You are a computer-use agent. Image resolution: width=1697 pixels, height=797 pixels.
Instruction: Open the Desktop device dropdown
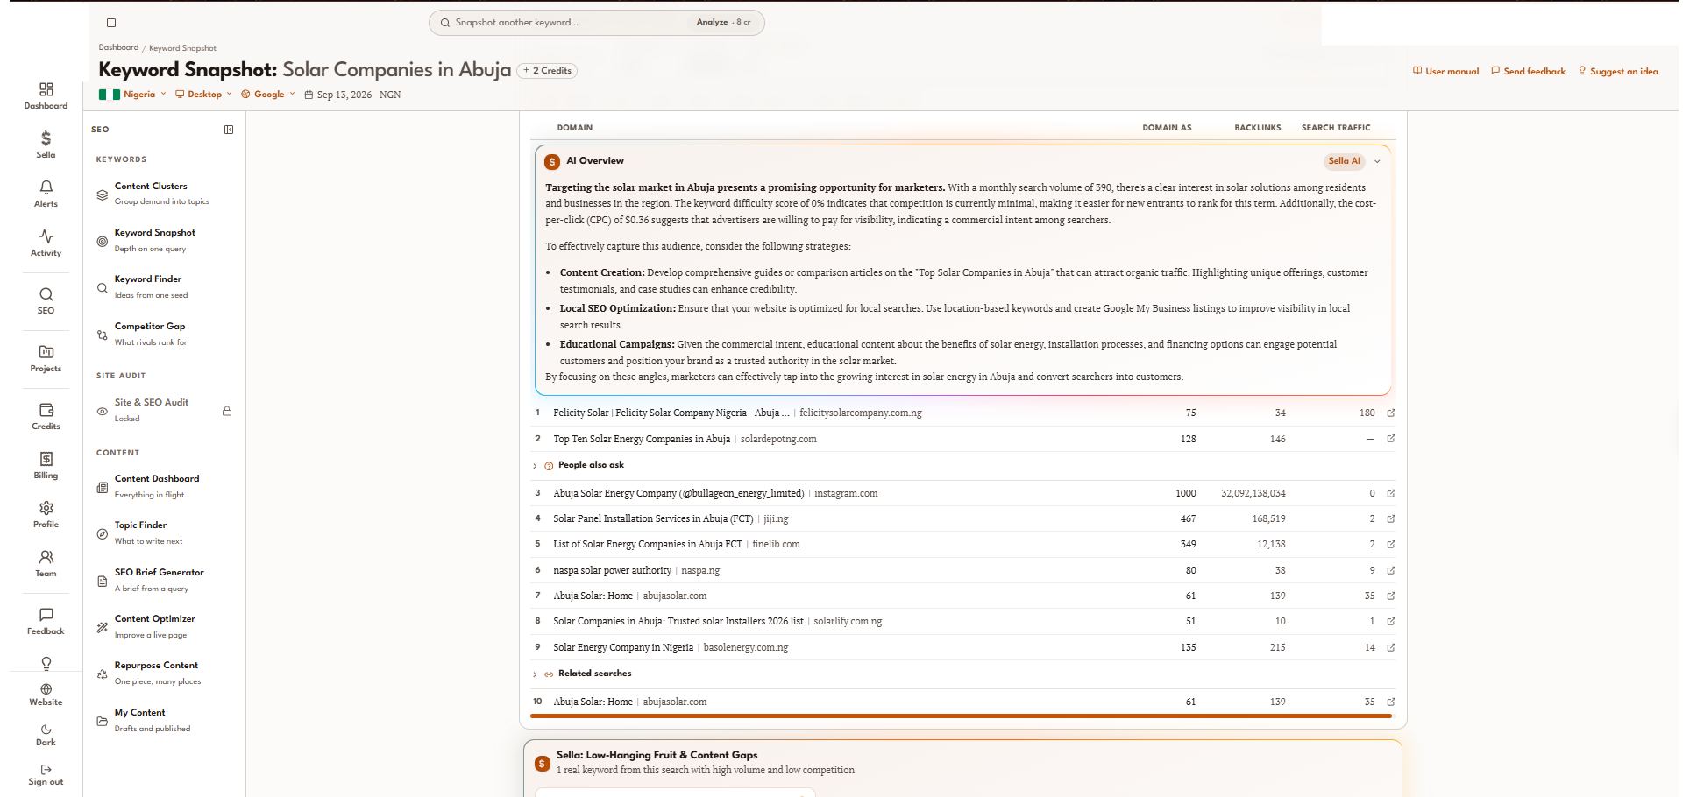pyautogui.click(x=203, y=95)
